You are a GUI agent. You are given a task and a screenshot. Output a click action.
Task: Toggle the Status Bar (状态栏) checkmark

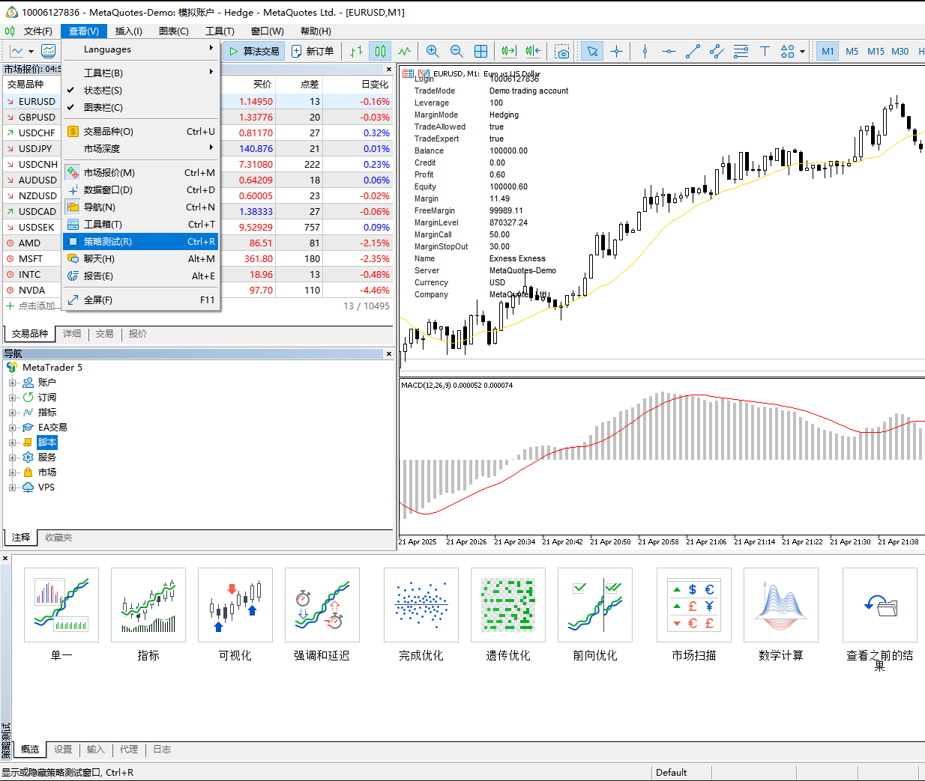103,90
